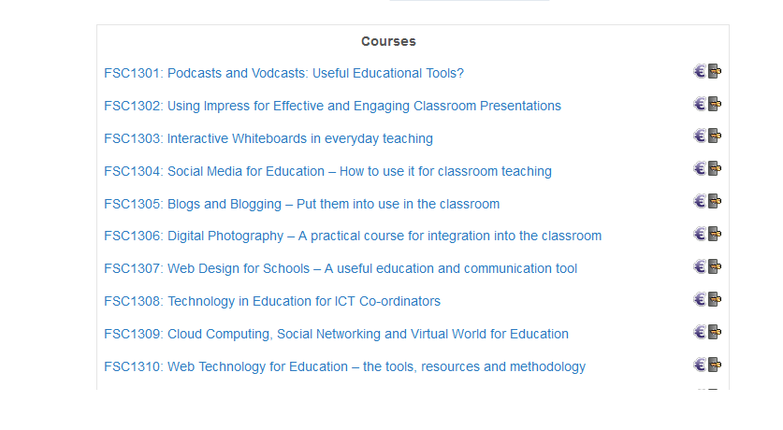This screenshot has height=430, width=783.
Task: Click the euro payment icon for FSC1305
Action: click(700, 202)
